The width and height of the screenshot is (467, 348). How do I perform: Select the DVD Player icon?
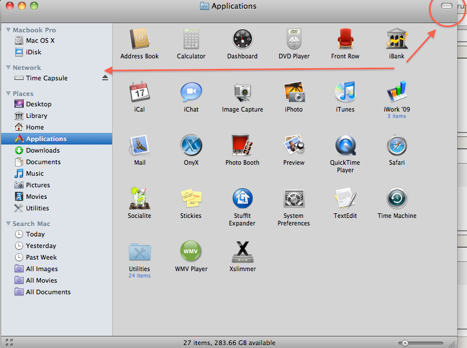tap(294, 39)
